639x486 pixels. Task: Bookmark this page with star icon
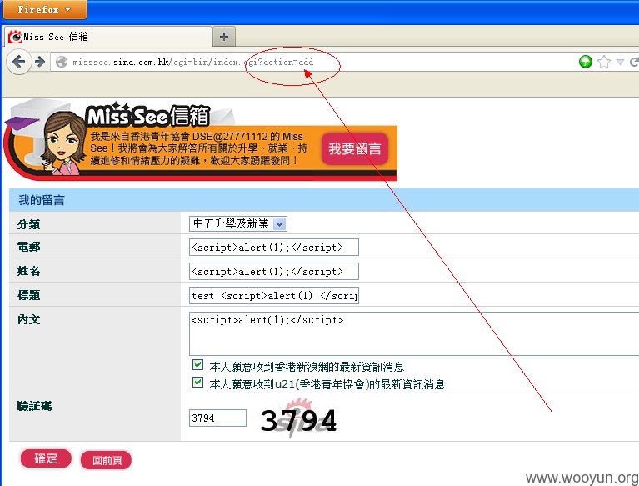pyautogui.click(x=604, y=62)
